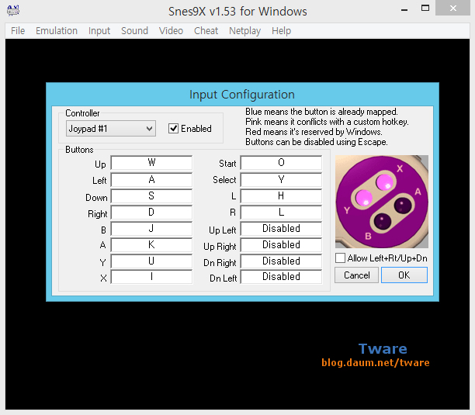Click the Dn Right Disabled field

[x=281, y=261]
